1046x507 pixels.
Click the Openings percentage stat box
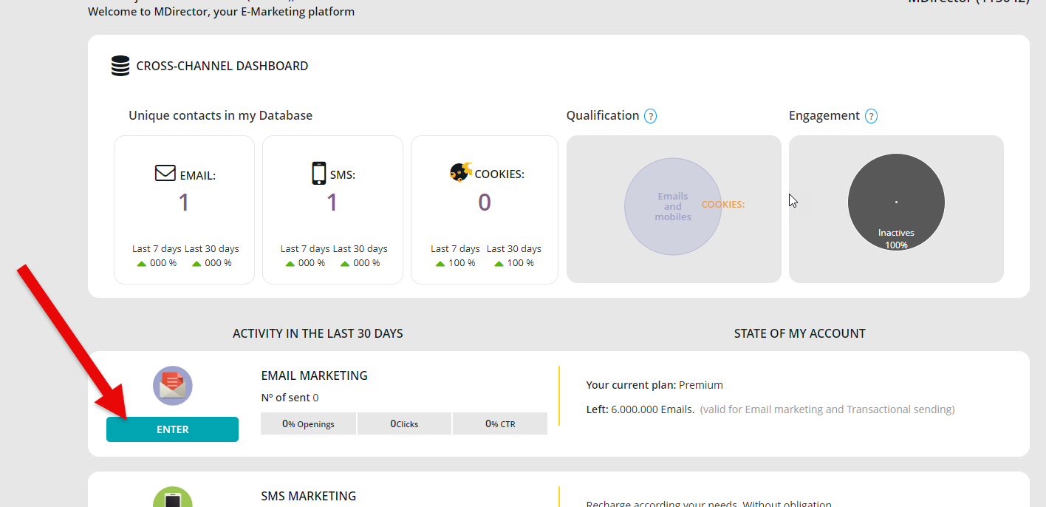(308, 423)
